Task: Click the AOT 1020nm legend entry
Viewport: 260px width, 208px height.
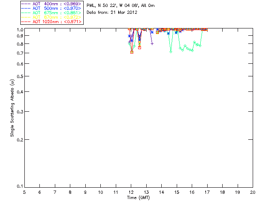Action: click(x=51, y=22)
